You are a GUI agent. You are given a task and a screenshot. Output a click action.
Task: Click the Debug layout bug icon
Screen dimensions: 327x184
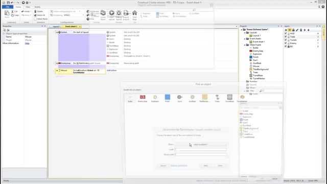click(119, 13)
